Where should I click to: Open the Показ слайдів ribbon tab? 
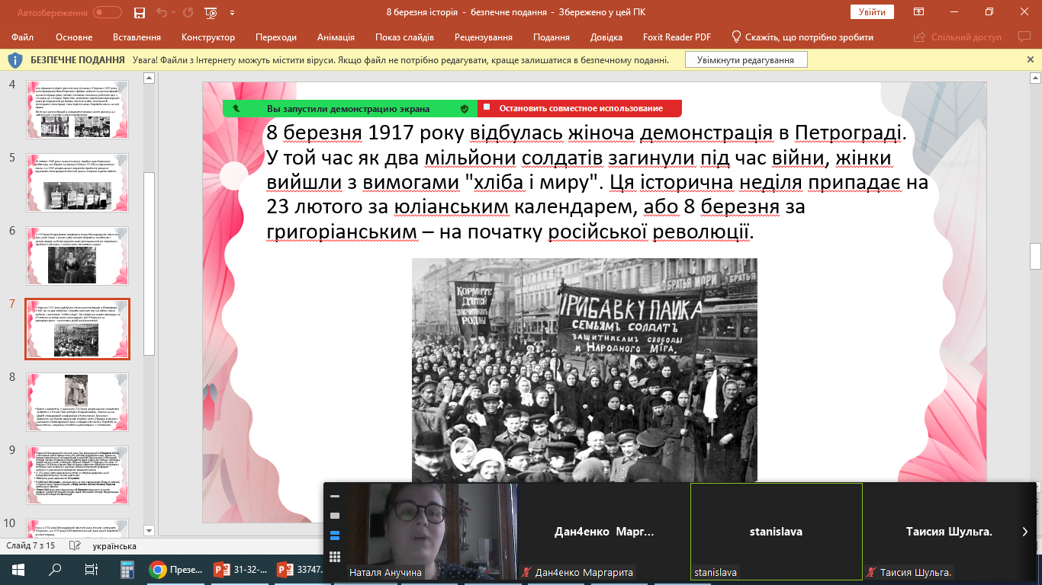tap(404, 37)
